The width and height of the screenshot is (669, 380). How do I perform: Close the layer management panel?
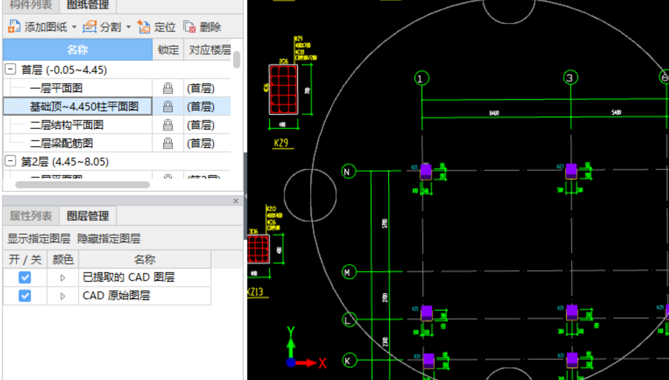(235, 200)
